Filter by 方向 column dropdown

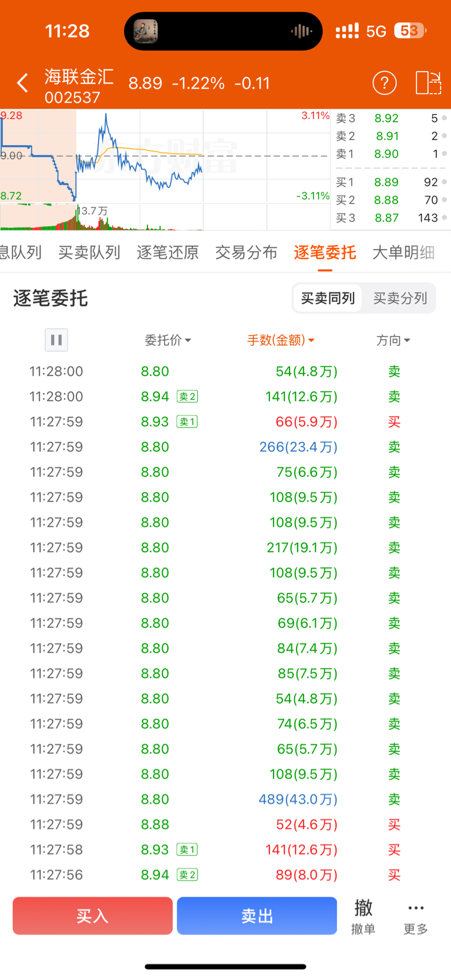pos(393,340)
